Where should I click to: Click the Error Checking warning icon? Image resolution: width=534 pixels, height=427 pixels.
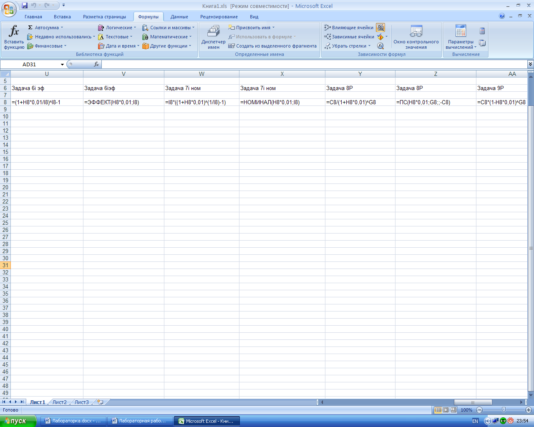[380, 37]
